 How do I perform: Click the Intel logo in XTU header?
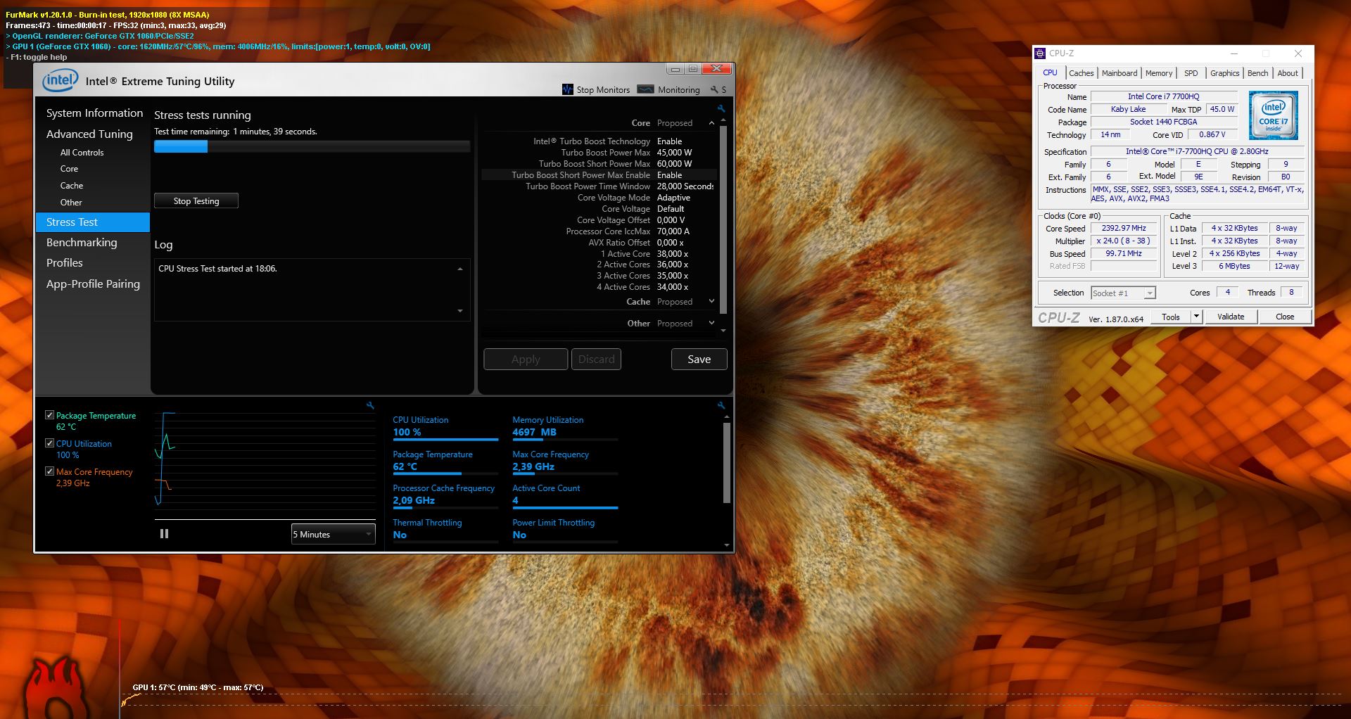pyautogui.click(x=60, y=80)
